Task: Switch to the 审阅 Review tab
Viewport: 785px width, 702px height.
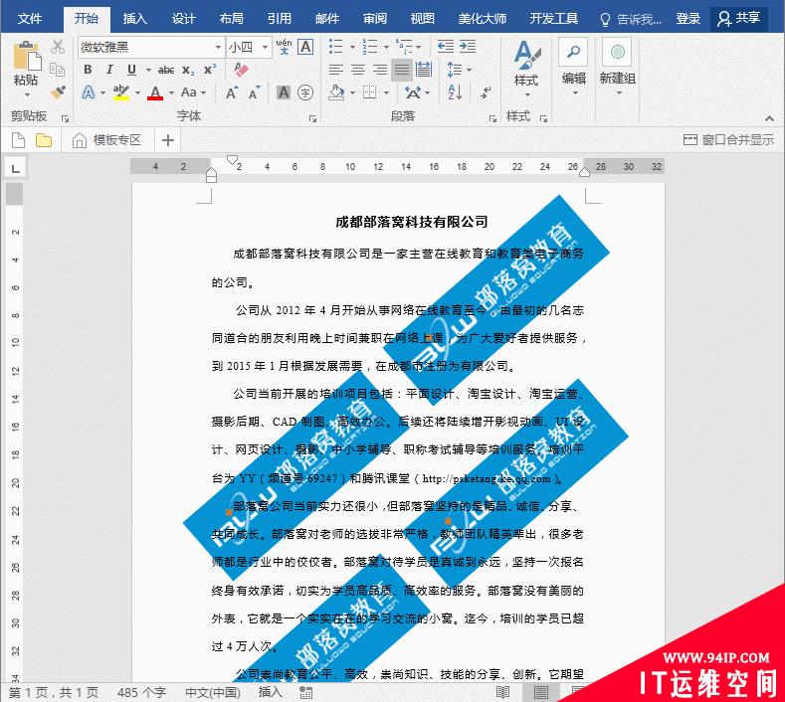Action: [x=375, y=19]
